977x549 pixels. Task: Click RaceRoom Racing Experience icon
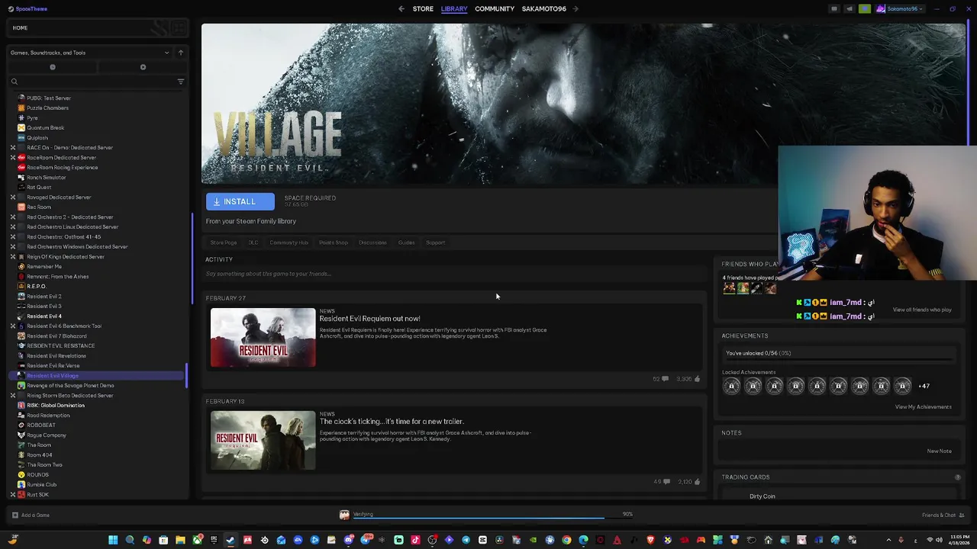21,168
